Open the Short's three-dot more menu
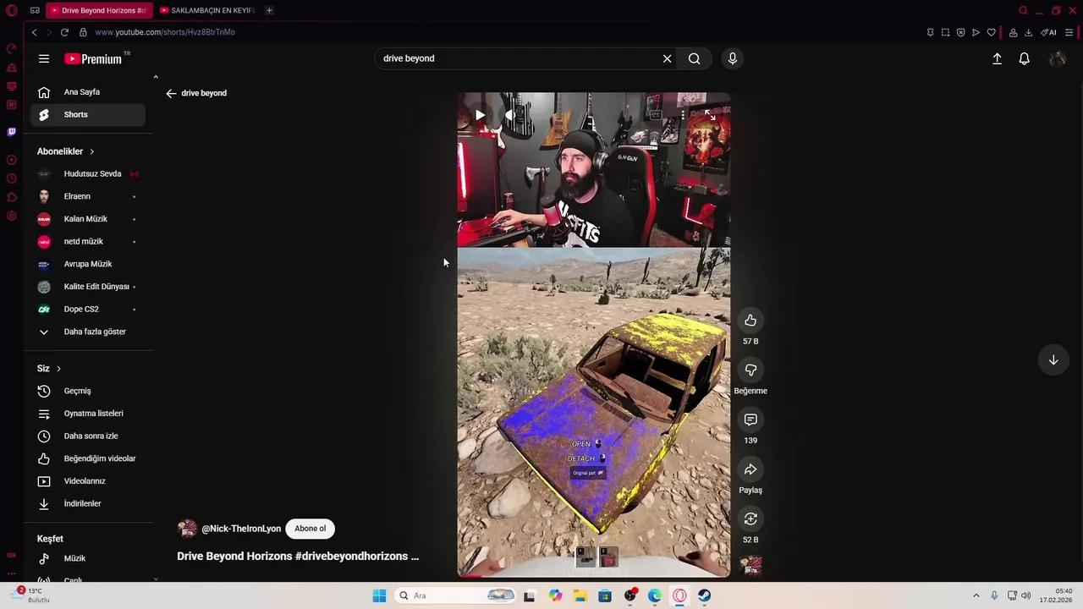 click(x=682, y=115)
